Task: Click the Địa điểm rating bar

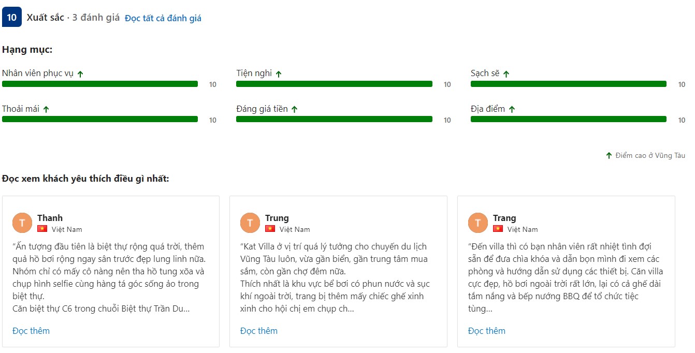Action: point(568,119)
